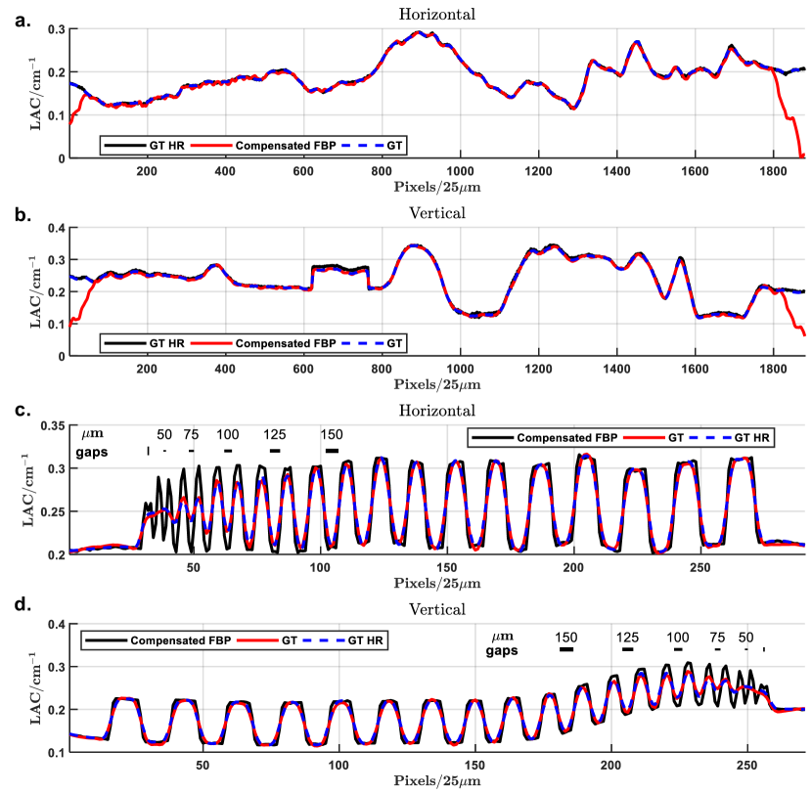This screenshot has width=812, height=794.
Task: Click the panel label "b."
Action: 23,215
